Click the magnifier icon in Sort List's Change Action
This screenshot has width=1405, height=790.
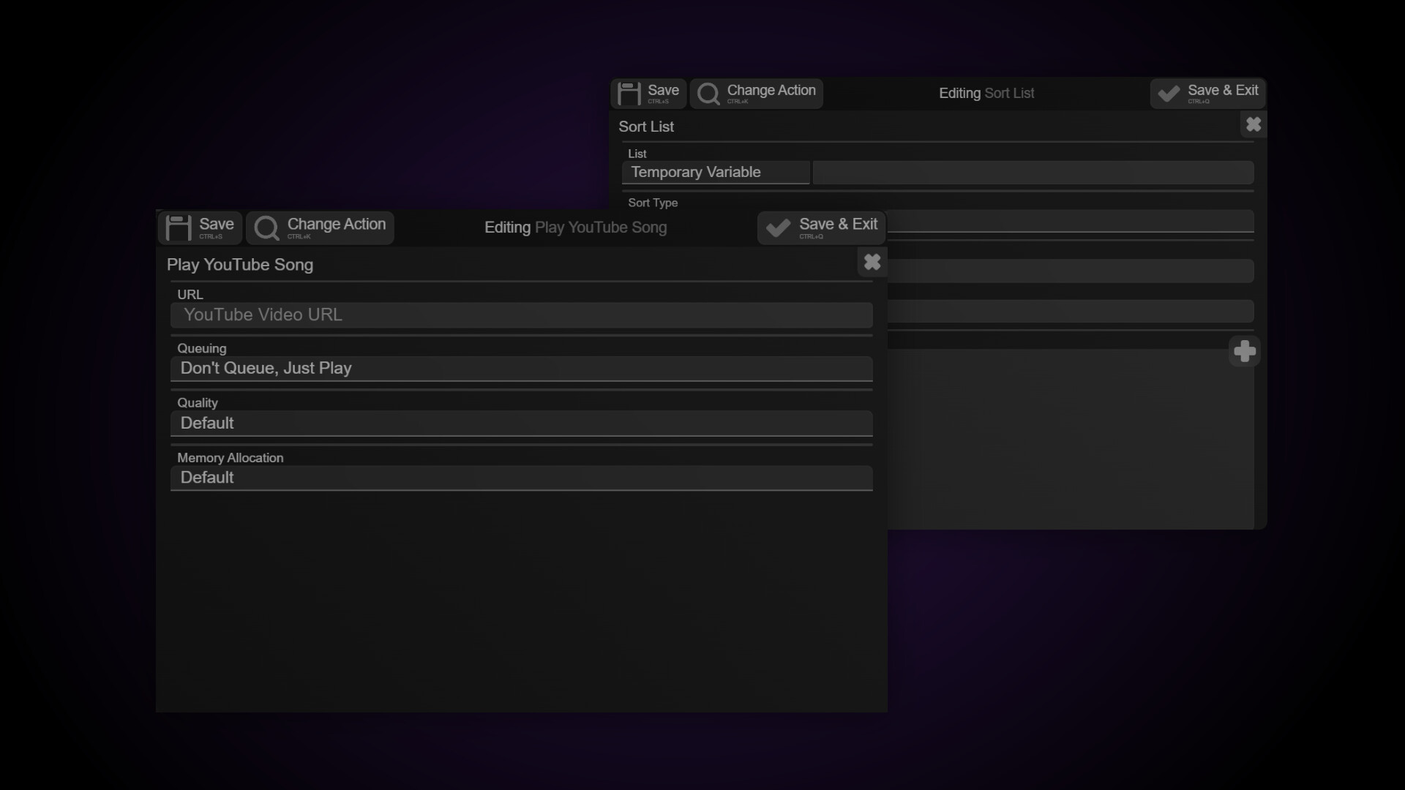coord(708,93)
